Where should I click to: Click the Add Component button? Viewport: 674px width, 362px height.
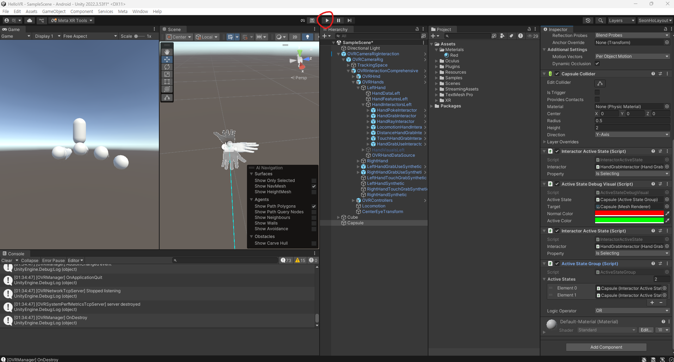click(606, 347)
